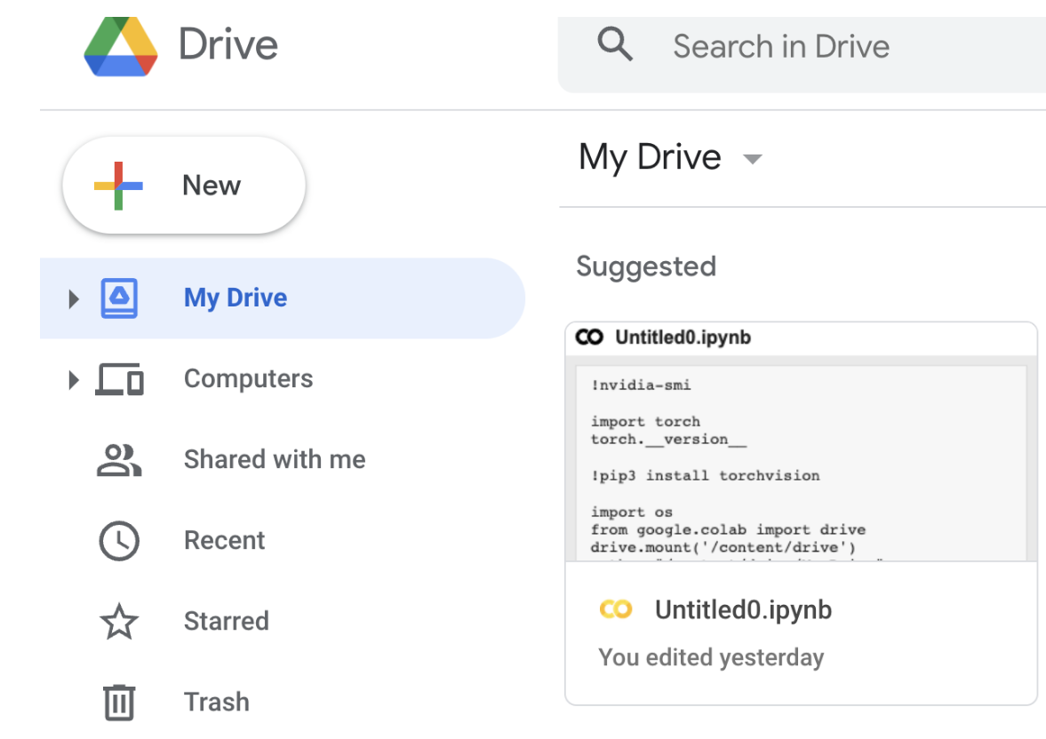Open the Untitled0.ipynb file name below preview
Screen dimensions: 1046x739
tap(743, 609)
